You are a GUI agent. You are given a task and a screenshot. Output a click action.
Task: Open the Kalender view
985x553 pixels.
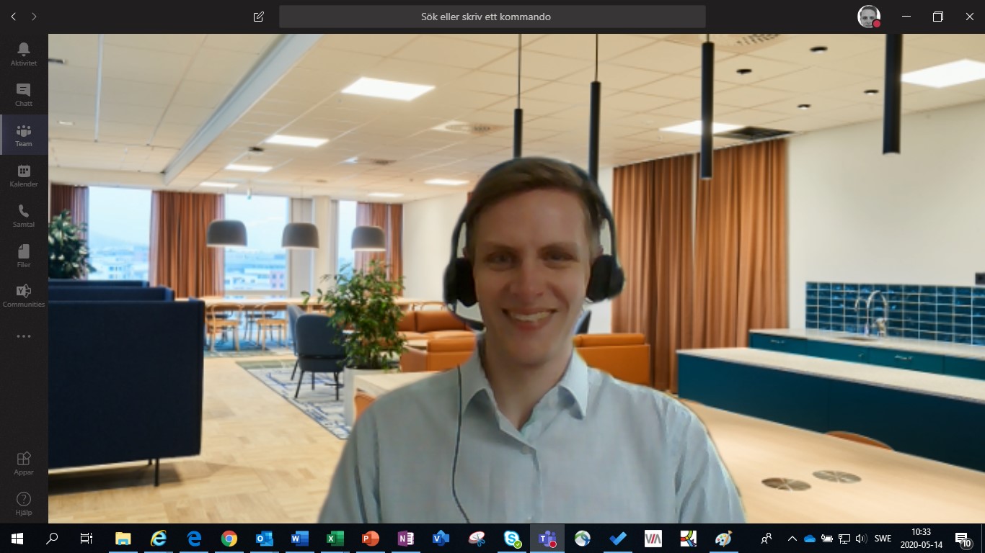point(24,175)
